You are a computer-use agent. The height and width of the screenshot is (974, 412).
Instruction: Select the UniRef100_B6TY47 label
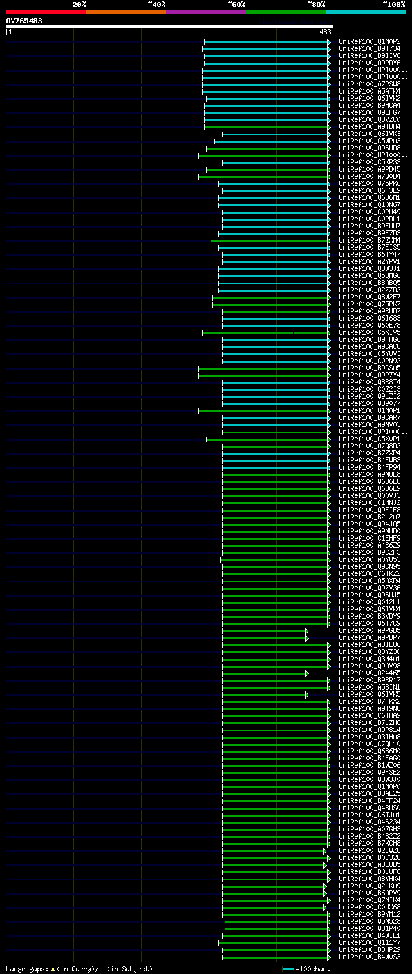point(370,254)
